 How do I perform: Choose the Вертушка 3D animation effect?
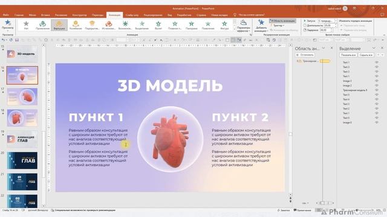click(59, 25)
